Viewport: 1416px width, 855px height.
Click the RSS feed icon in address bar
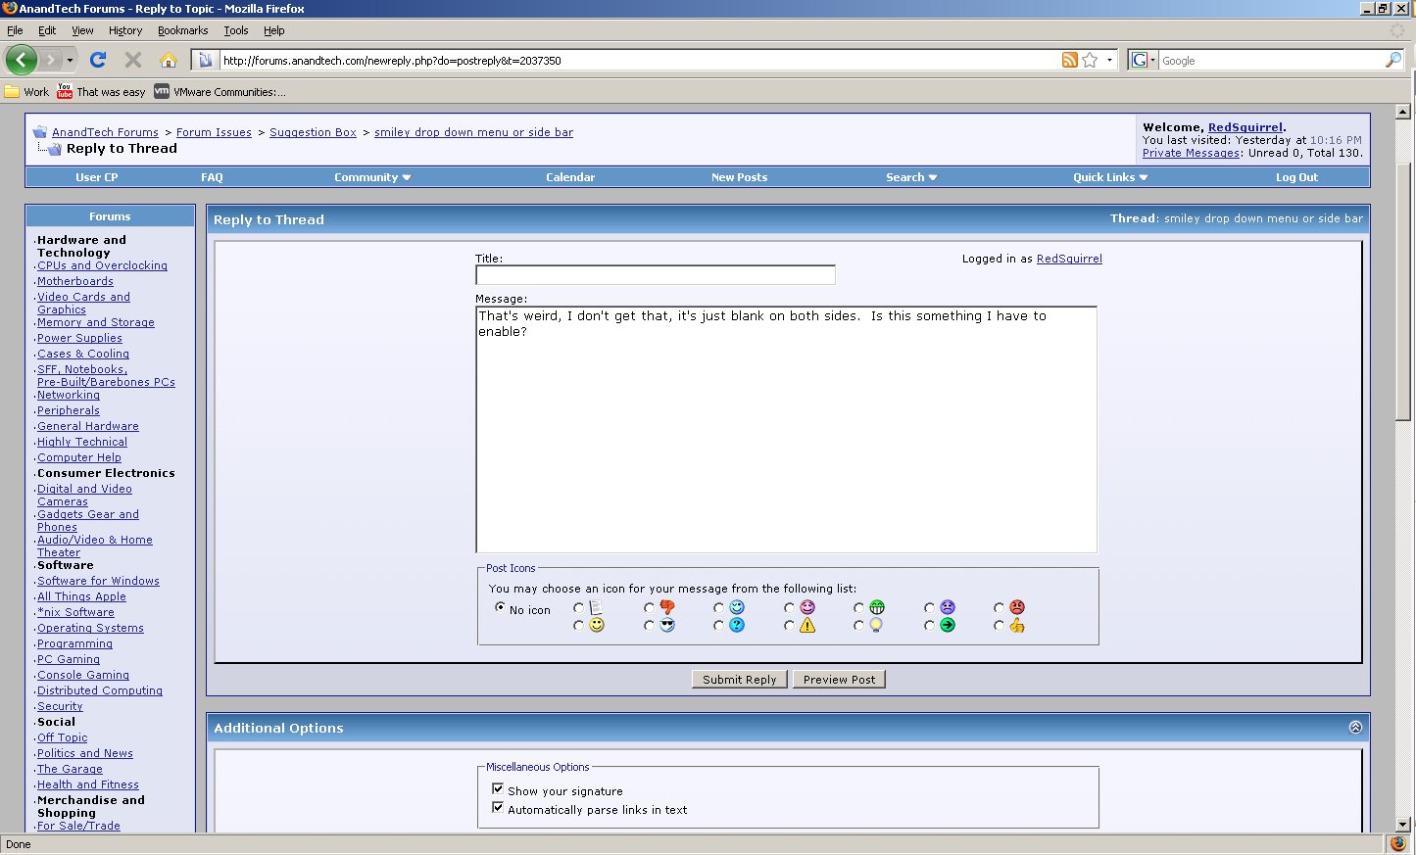coord(1069,60)
